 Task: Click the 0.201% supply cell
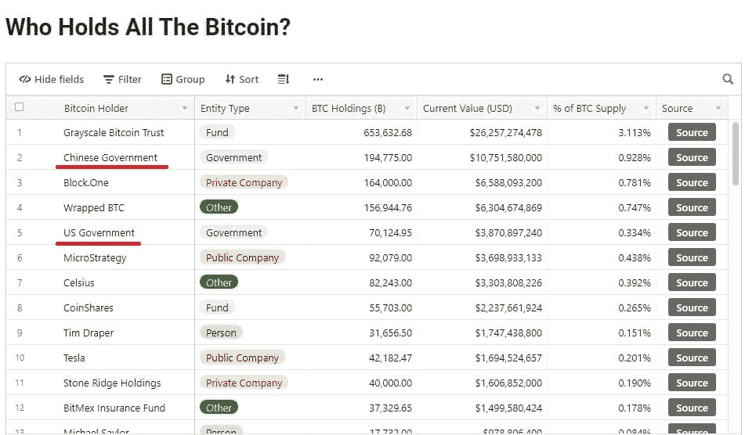[602, 358]
